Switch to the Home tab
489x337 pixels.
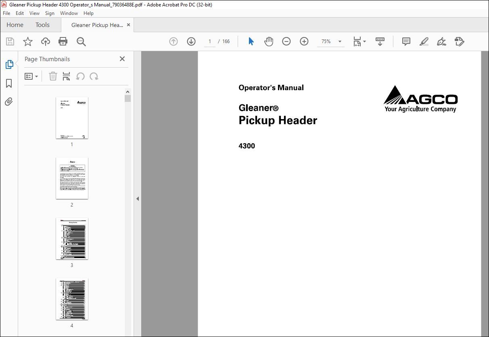15,25
